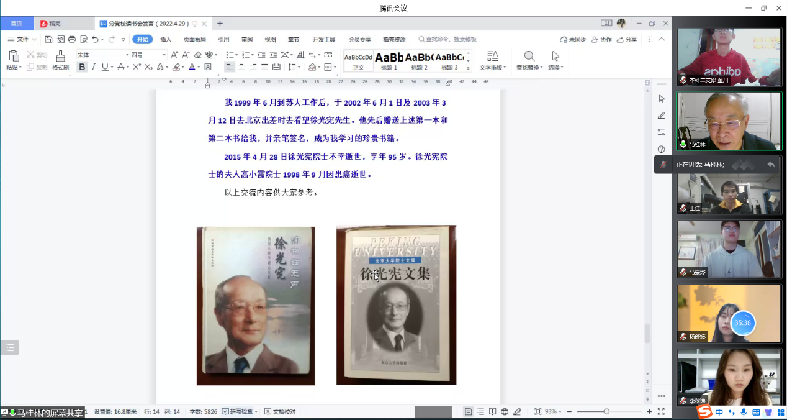Click the unsynced (未同步) cloud button

[x=573, y=39]
